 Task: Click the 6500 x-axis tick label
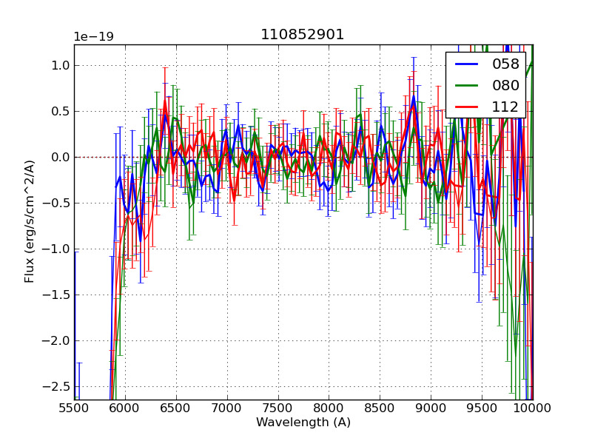coord(176,408)
